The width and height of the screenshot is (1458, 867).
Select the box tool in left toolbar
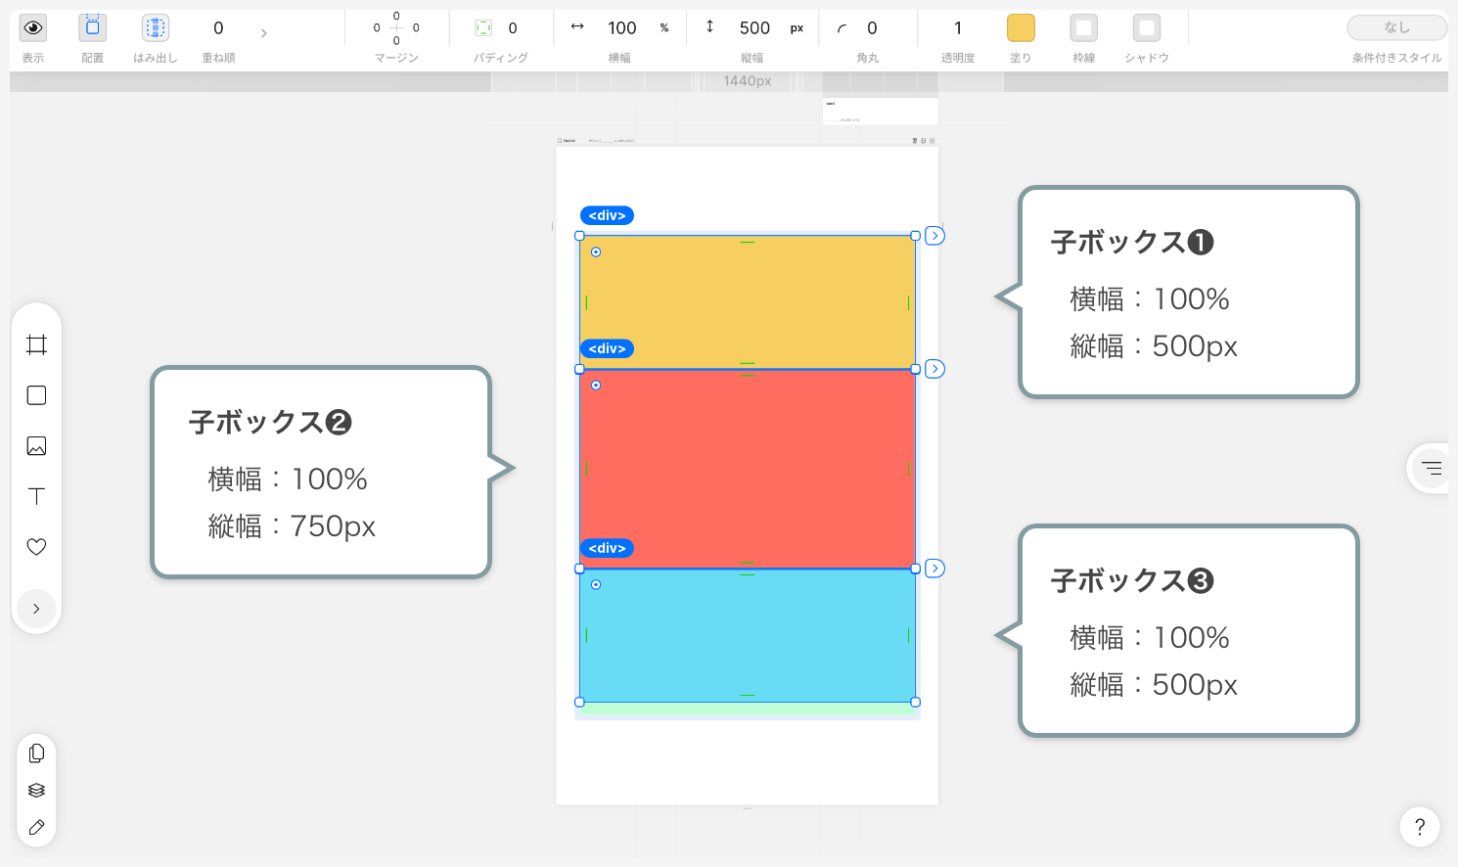coord(36,395)
